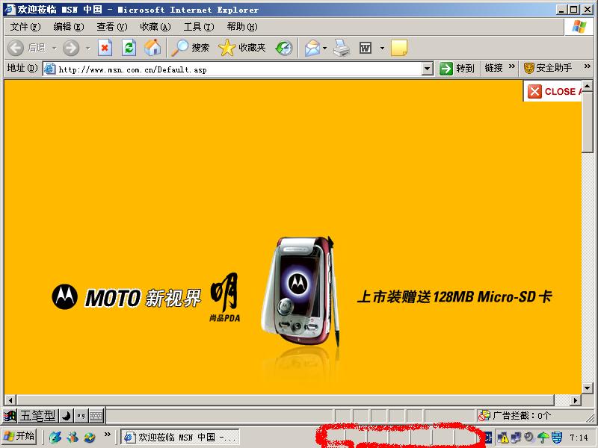Image resolution: width=598 pixels, height=448 pixels.
Task: Expand the Edit button dropdown arrow
Action: [x=382, y=49]
